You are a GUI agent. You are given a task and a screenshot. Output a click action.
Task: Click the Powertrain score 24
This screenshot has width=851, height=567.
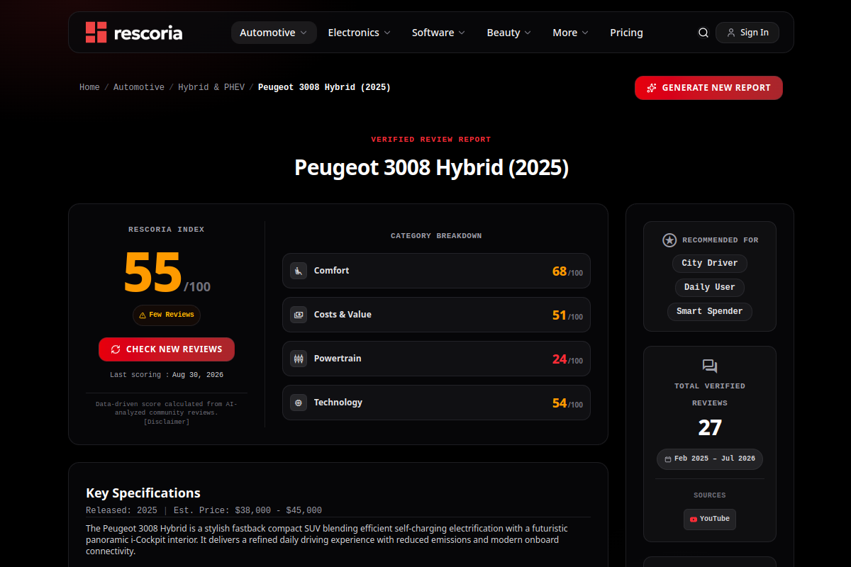pos(560,359)
